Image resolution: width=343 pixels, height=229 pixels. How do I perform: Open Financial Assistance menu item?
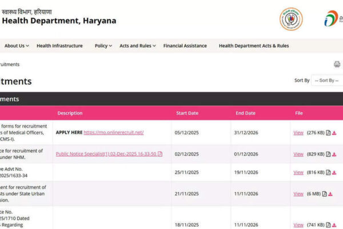(x=185, y=46)
